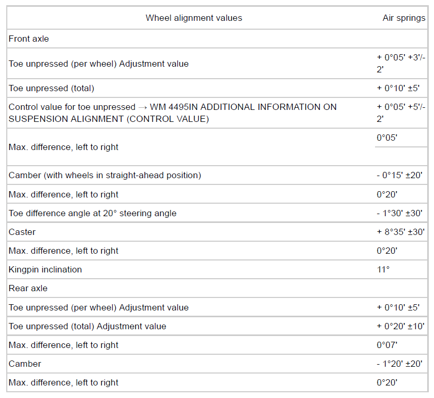Select the Air springs column header
The height and width of the screenshot is (398, 434).
tap(404, 18)
